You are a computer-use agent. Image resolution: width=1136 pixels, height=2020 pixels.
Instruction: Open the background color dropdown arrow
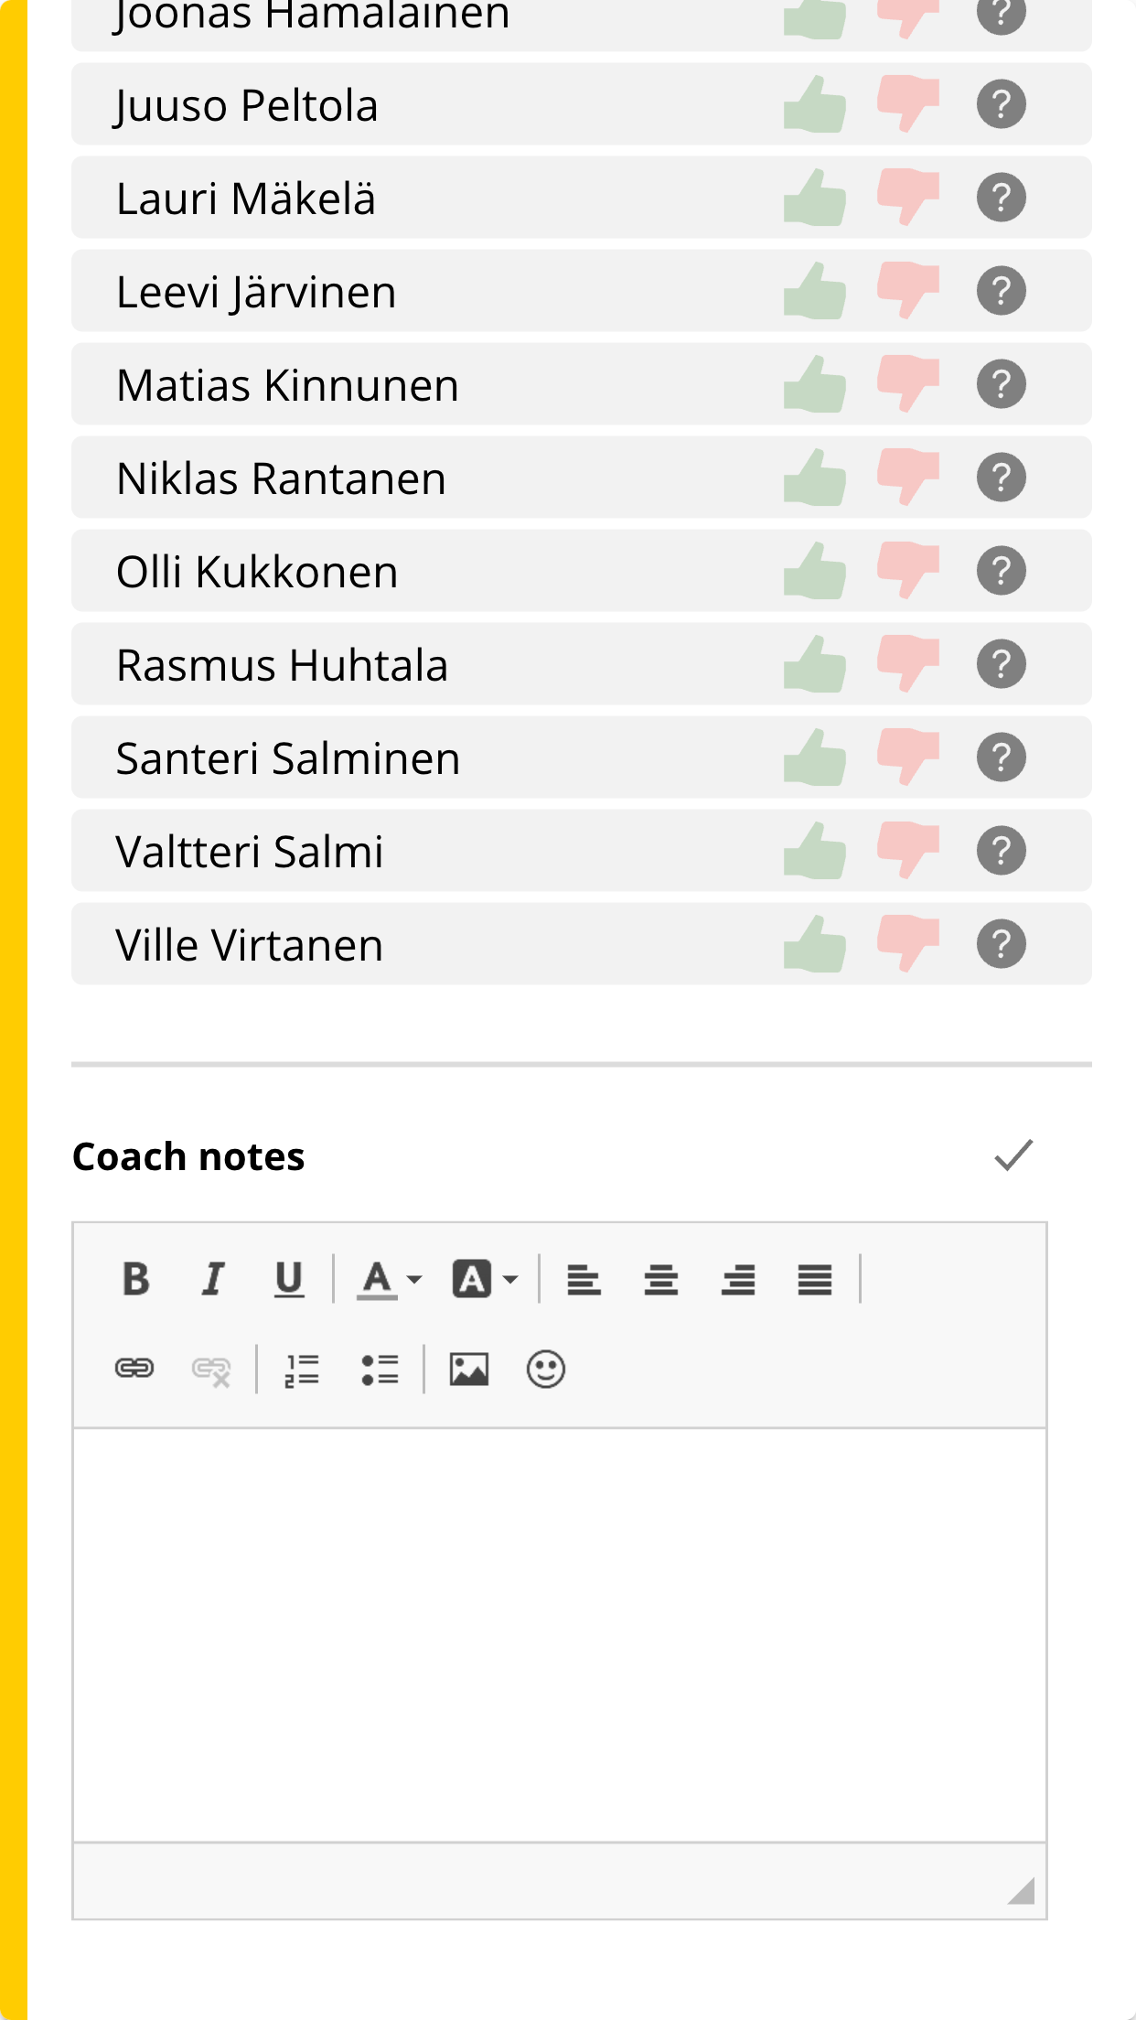tap(511, 1279)
